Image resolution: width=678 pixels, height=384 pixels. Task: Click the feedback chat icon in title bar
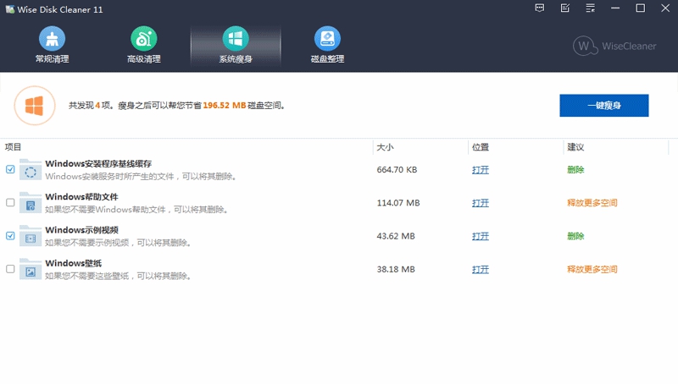540,8
